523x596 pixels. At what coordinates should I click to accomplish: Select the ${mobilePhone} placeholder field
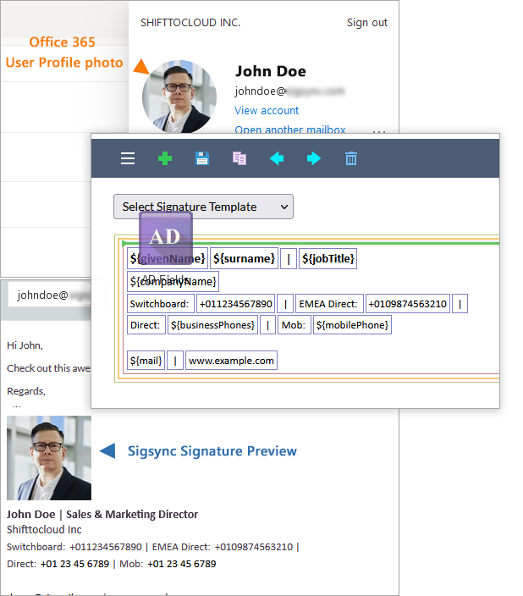(352, 325)
